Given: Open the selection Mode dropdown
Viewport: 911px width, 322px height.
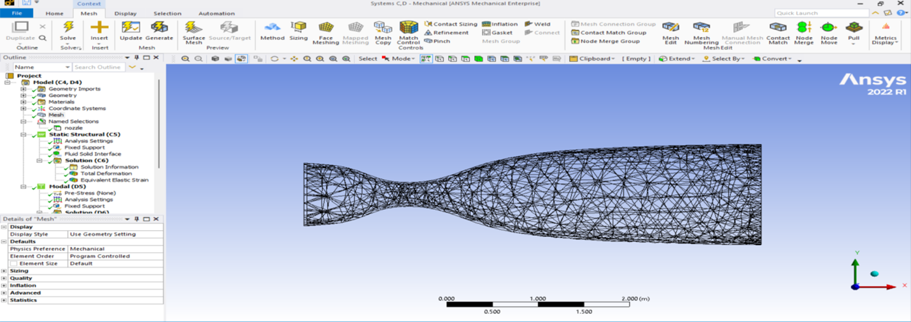Looking at the screenshot, I should [x=398, y=59].
